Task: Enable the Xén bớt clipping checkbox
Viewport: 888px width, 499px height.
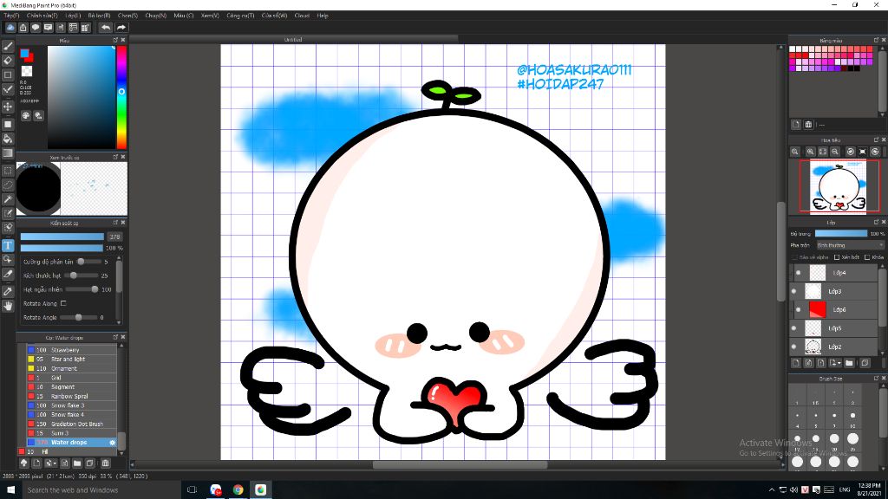Action: pos(837,257)
